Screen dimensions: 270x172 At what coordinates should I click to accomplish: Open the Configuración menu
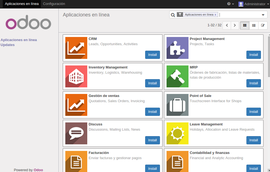(x=54, y=4)
